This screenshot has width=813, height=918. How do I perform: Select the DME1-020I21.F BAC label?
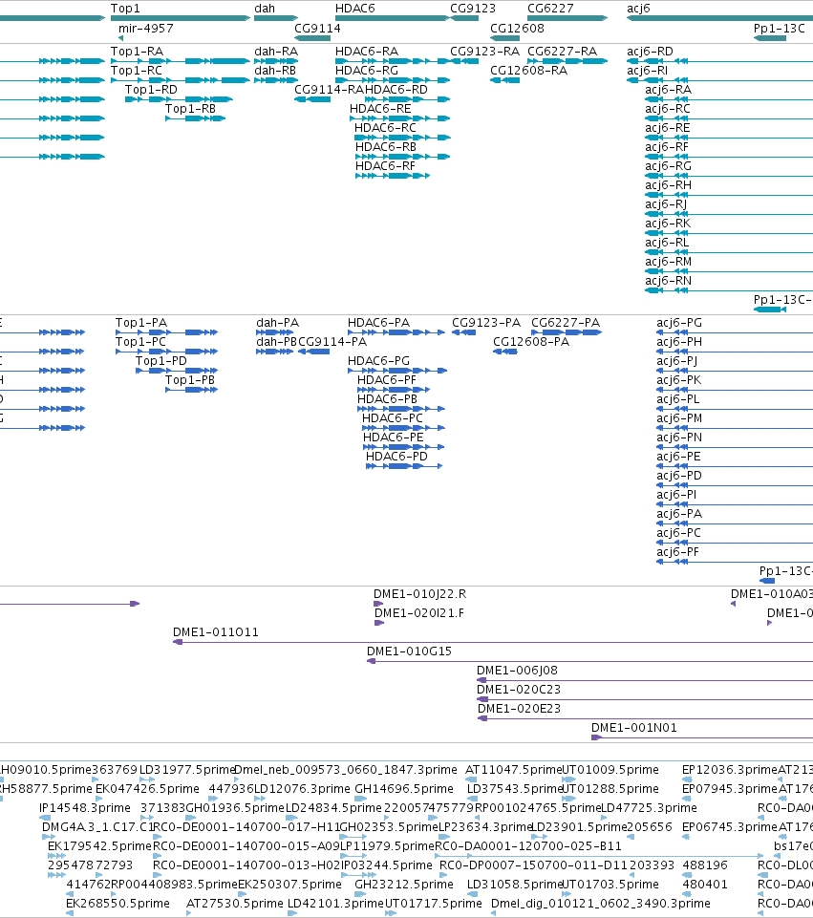click(419, 613)
